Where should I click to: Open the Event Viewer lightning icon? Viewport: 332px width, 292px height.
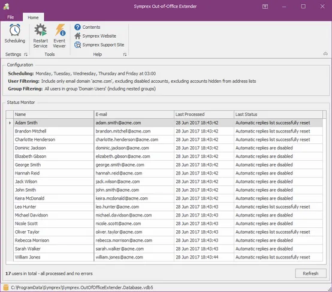(x=60, y=30)
